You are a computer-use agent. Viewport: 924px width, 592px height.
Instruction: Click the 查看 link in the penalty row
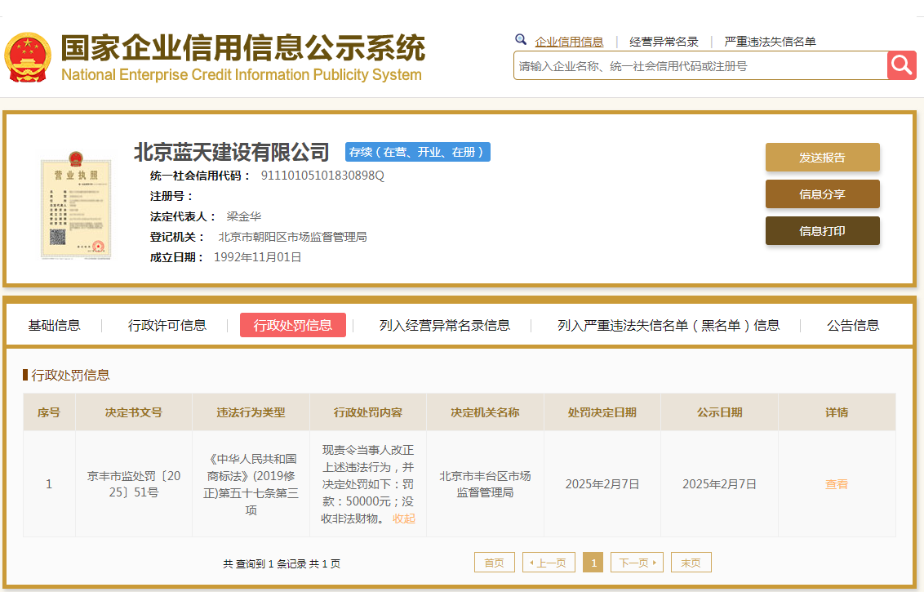point(836,483)
